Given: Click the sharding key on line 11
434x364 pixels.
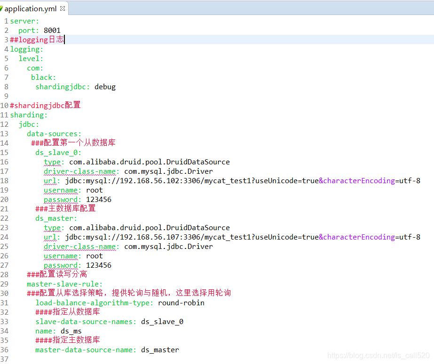Looking at the screenshot, I should 26,115.
